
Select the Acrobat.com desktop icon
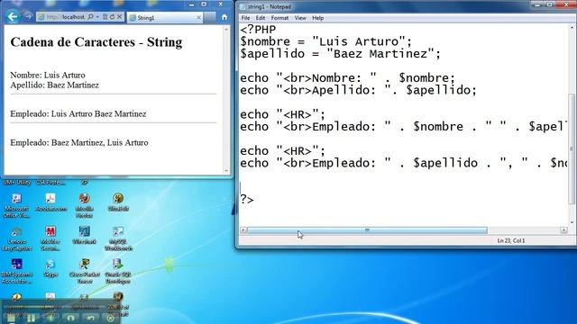pyautogui.click(x=50, y=202)
